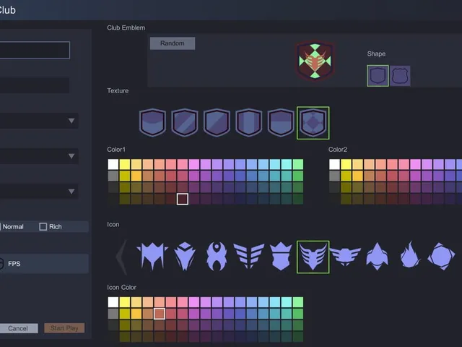Pick white in Icon Color palette
The height and width of the screenshot is (347, 462).
pyautogui.click(x=113, y=302)
